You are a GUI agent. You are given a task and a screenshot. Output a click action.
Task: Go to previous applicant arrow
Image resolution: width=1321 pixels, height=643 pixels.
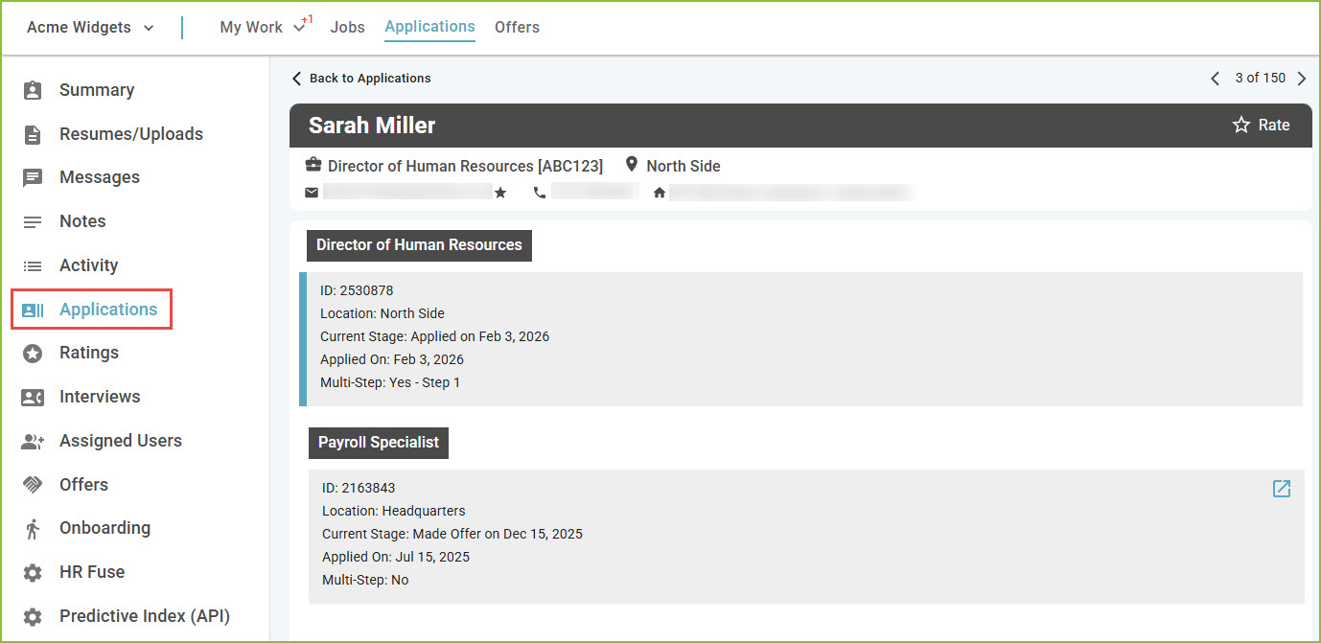(1215, 79)
